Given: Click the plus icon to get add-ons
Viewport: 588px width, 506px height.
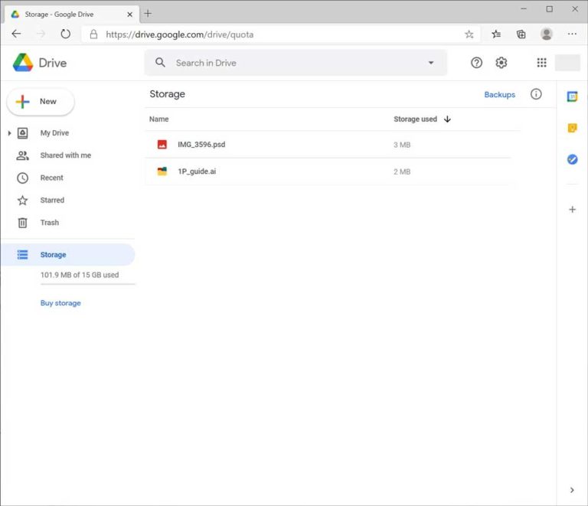Looking at the screenshot, I should (572, 209).
